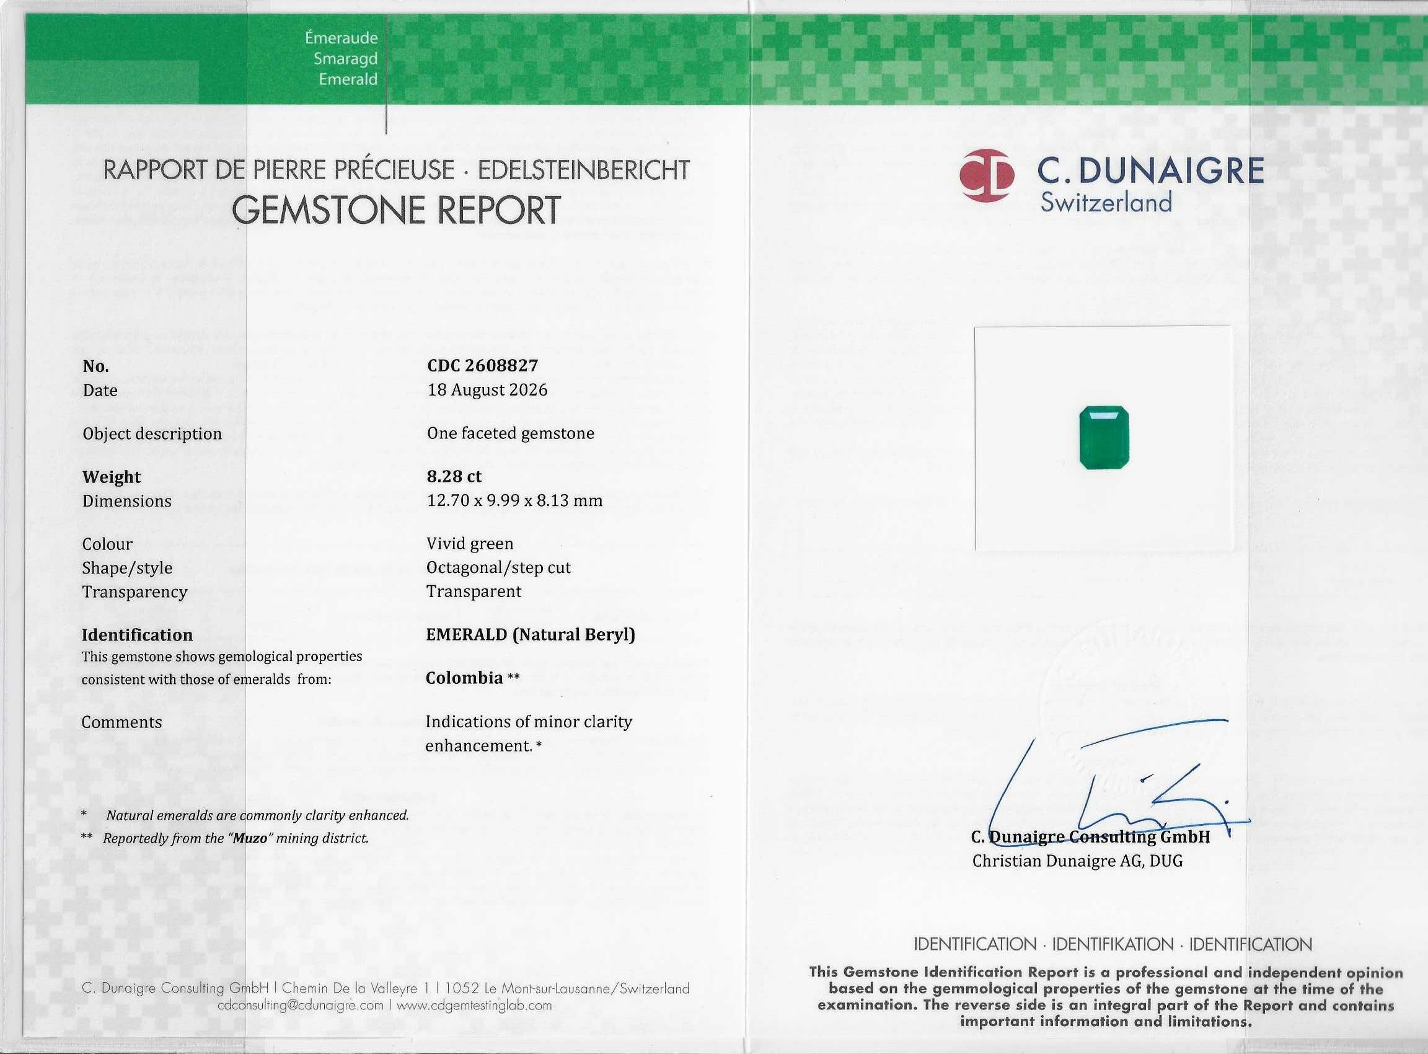This screenshot has height=1054, width=1428.
Task: Click dimensions 12.70 x 9.99 x 8.13 mm
Action: pyautogui.click(x=514, y=500)
